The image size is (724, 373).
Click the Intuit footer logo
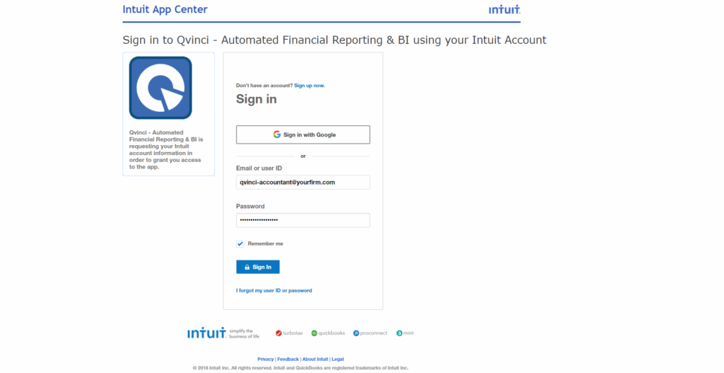(206, 333)
